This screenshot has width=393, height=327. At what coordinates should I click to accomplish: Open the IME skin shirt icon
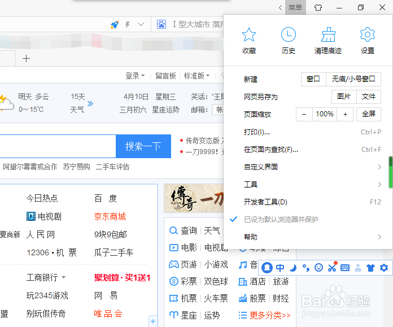tap(370, 268)
